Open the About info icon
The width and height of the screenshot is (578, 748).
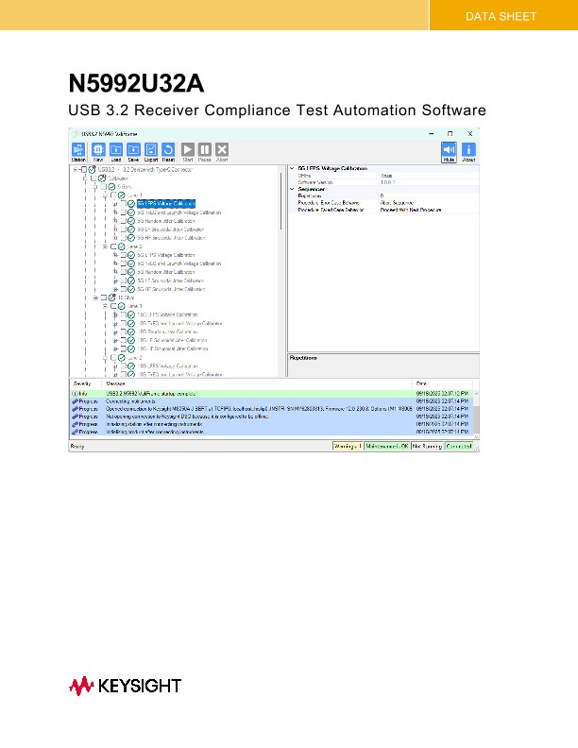pyautogui.click(x=468, y=152)
